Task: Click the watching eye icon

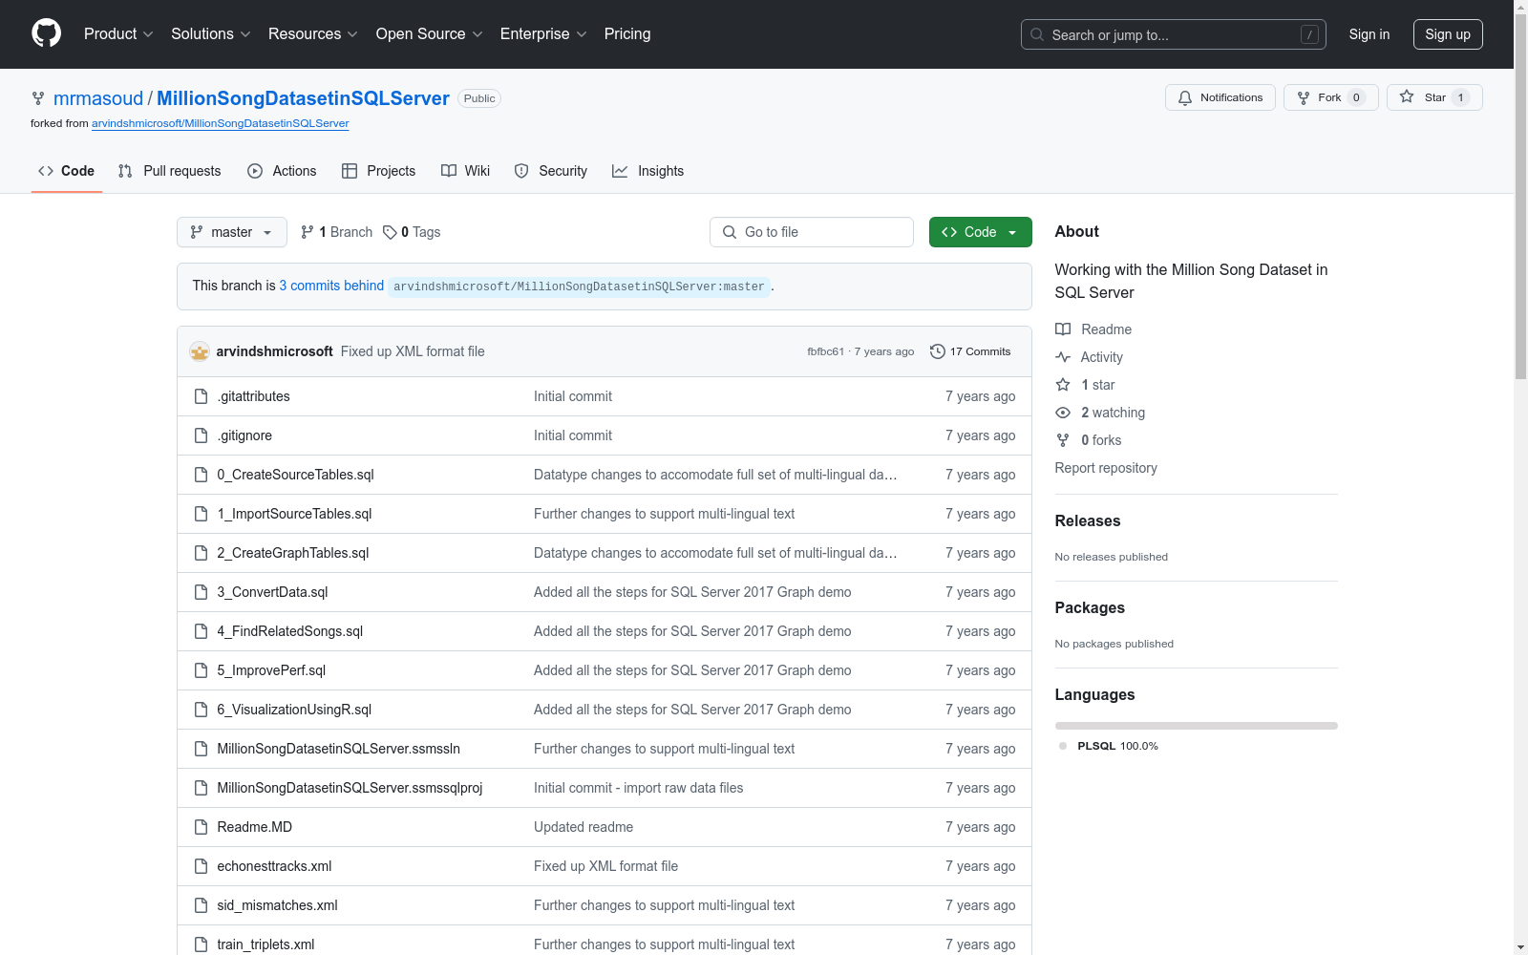Action: point(1063,413)
